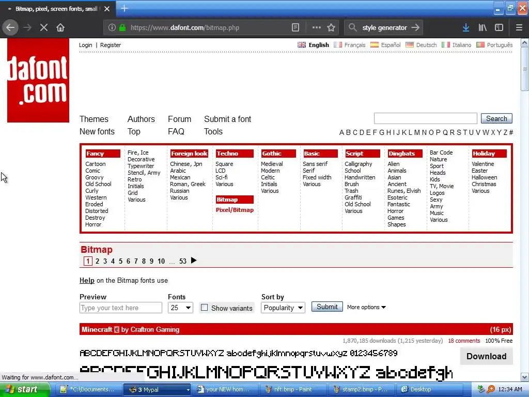Open the Techno category header
529x397 pixels.
235,154
